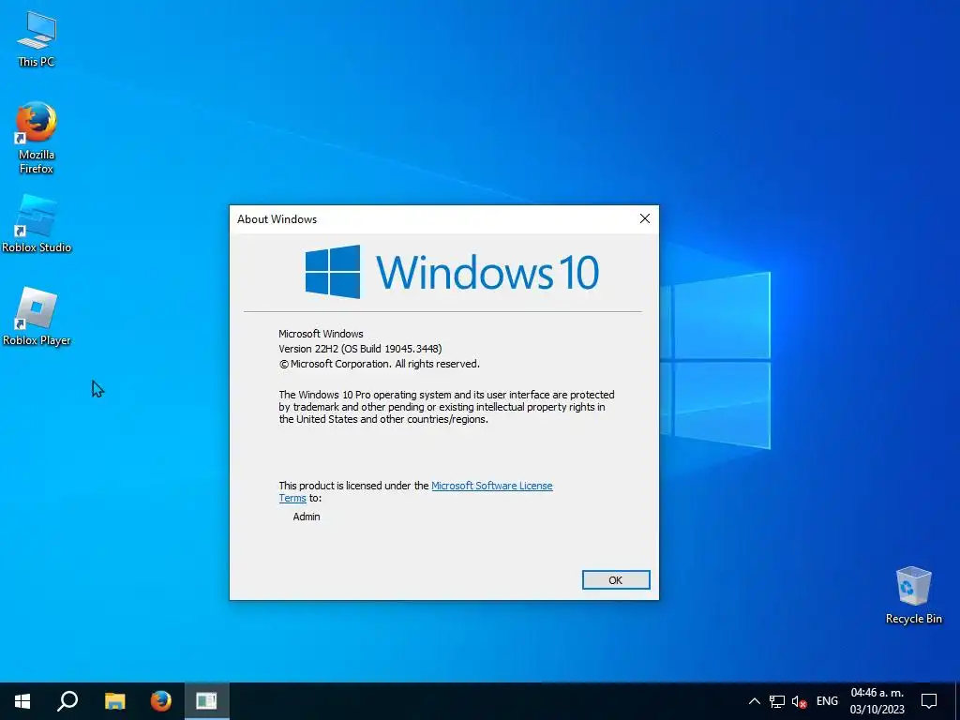The image size is (960, 720).
Task: Select the Roblox Studio desktop shortcut
Action: pyautogui.click(x=37, y=224)
